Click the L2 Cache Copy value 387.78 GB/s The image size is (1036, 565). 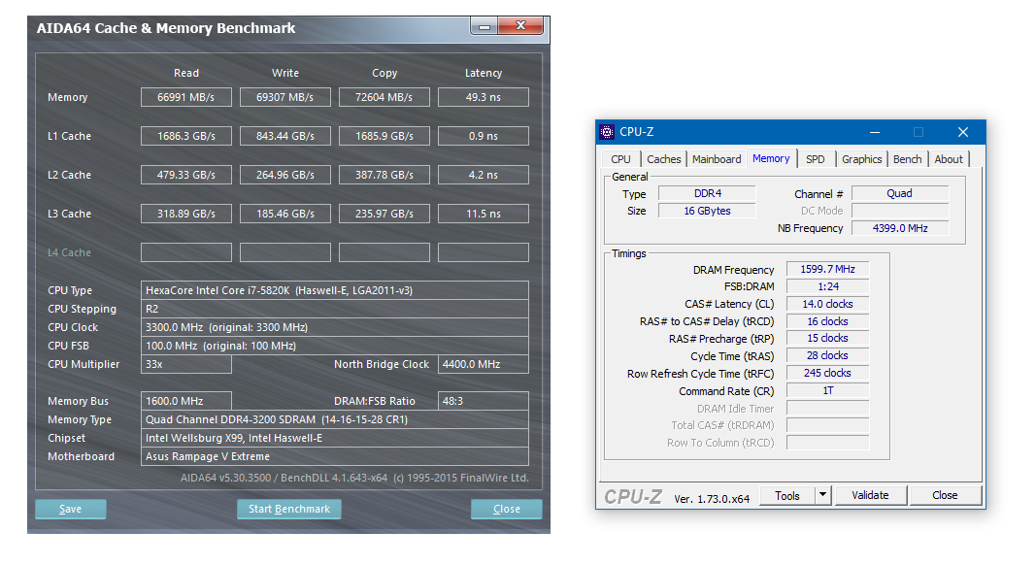coord(384,175)
